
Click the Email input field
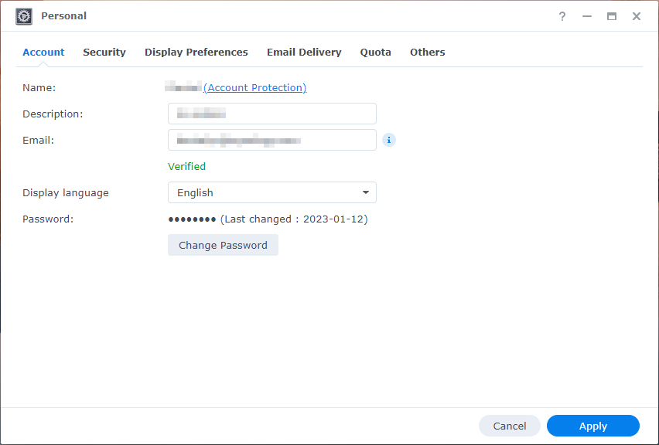pyautogui.click(x=271, y=140)
